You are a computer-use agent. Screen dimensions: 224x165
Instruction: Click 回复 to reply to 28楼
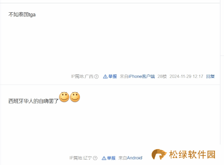(x=210, y=76)
